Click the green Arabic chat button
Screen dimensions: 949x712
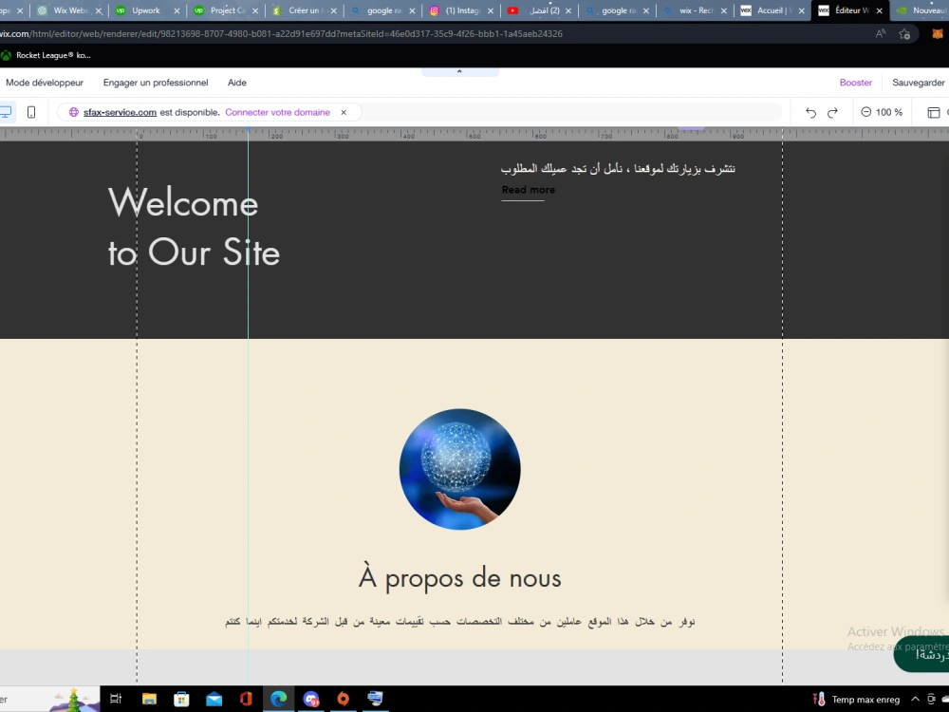923,656
